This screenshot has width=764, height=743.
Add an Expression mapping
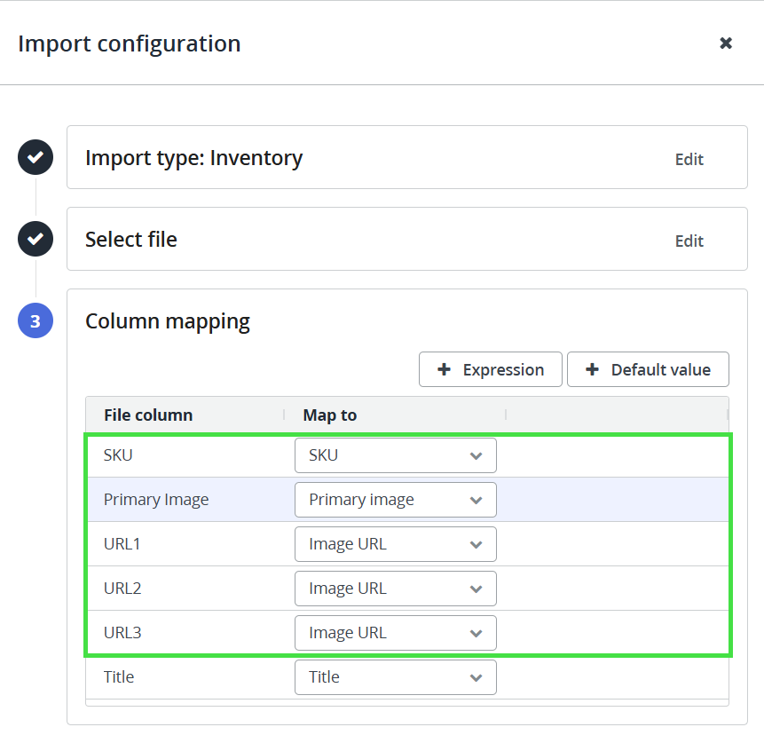click(x=490, y=369)
